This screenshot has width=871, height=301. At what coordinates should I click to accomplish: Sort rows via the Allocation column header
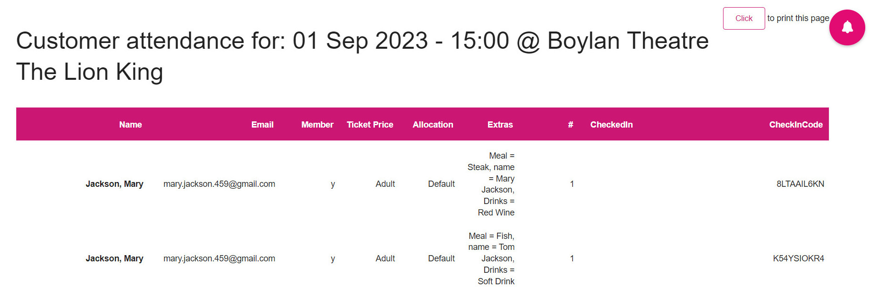point(432,124)
